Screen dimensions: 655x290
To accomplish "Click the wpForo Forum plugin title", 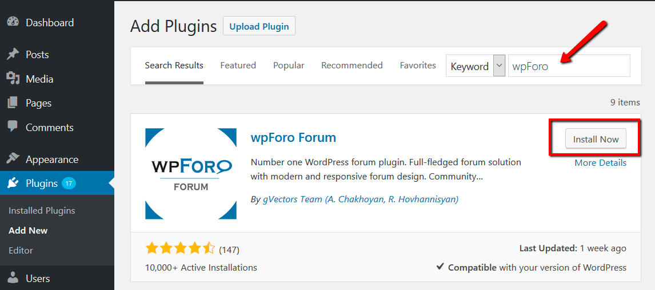I will [293, 137].
